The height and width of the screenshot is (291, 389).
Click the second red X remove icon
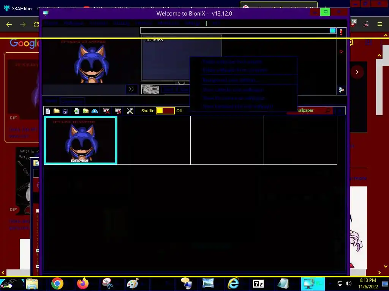point(118,111)
